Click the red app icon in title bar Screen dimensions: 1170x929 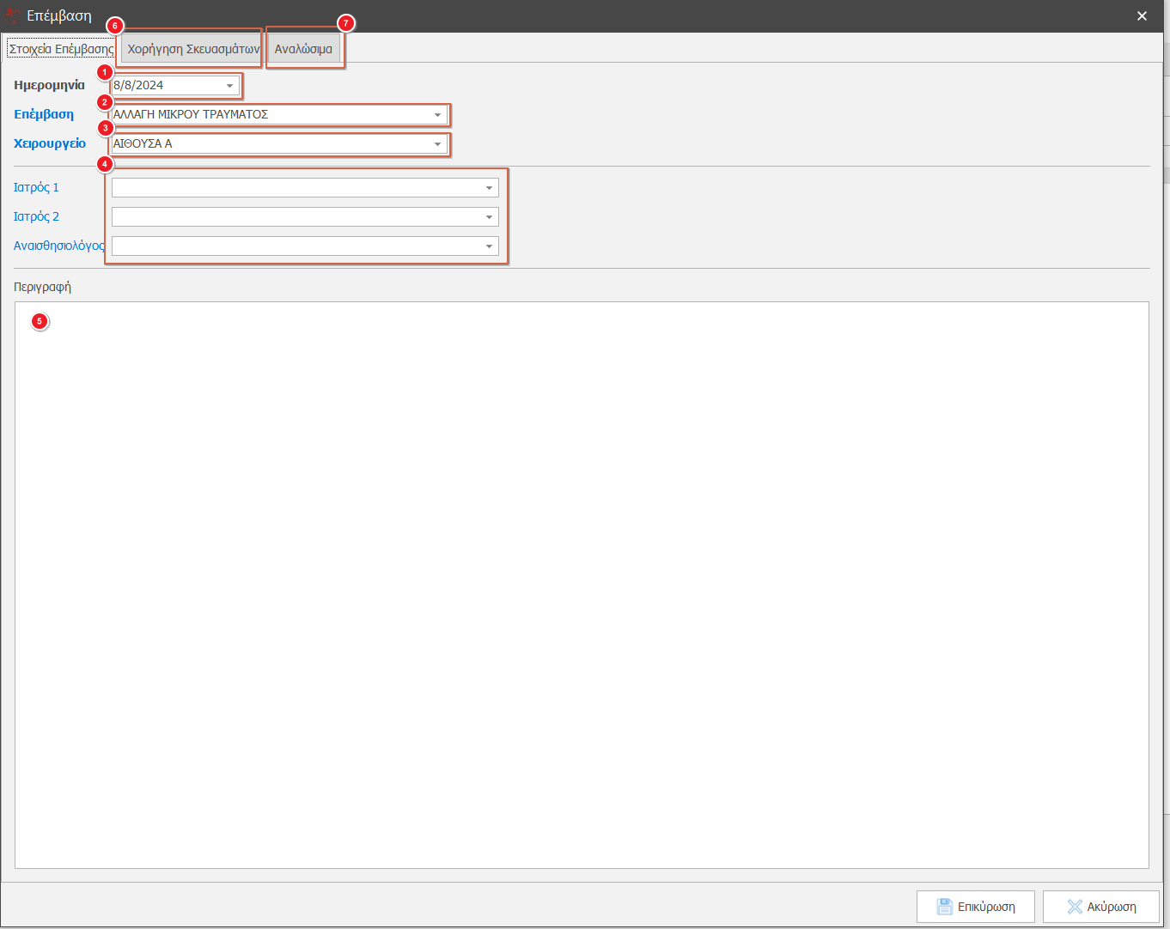[x=13, y=15]
